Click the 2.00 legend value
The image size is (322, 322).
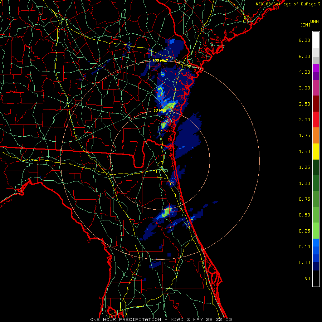[x=304, y=120]
